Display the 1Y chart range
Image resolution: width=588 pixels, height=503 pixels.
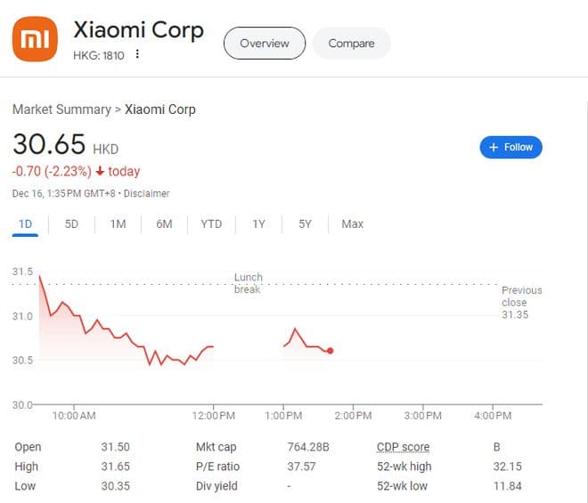[258, 224]
